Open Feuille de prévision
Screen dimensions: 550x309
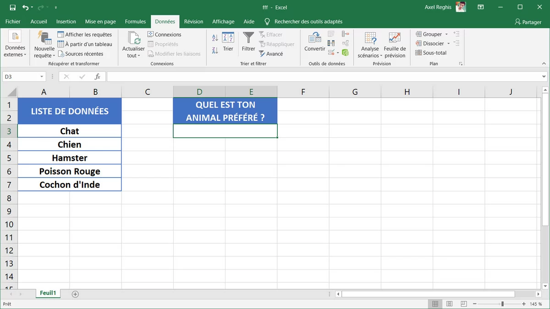pyautogui.click(x=395, y=44)
